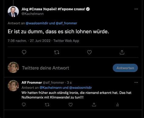The height and width of the screenshot is (118, 144).
Task: Open Kachelmann's profile picture
Action: click(13, 12)
